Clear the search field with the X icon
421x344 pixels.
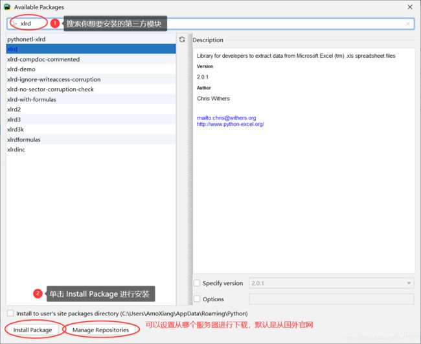point(408,23)
